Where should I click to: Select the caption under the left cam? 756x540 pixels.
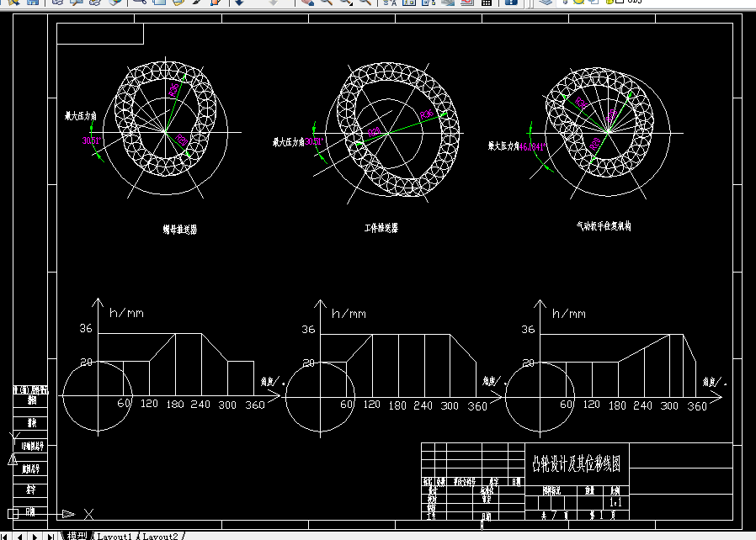coord(180,230)
